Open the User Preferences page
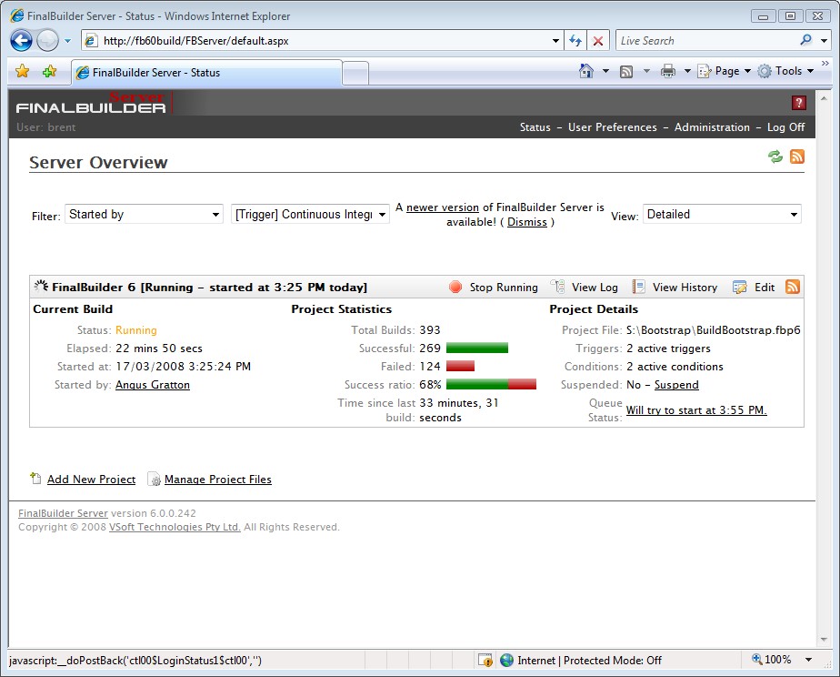 coord(613,127)
